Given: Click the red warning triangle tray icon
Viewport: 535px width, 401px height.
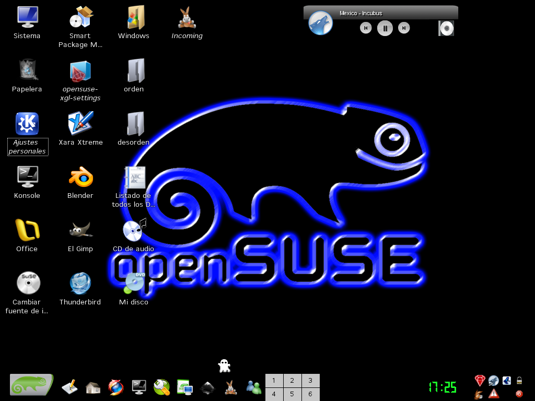Looking at the screenshot, I should pos(493,394).
